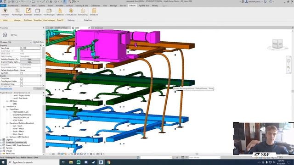Click the ViewCube in the 3D view
The image size is (294, 165).
[x=277, y=44]
